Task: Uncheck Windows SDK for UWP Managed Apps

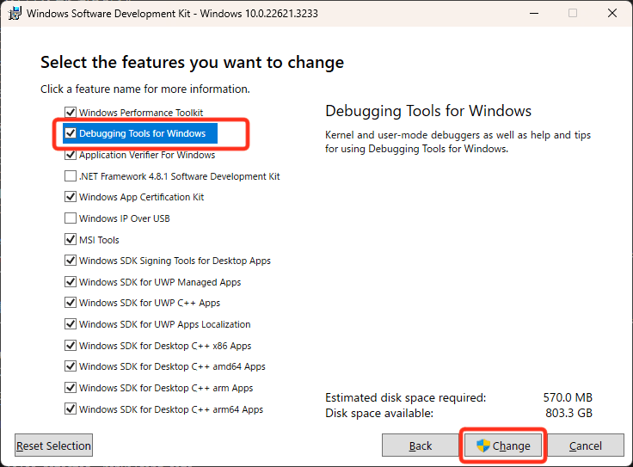Action: tap(71, 282)
